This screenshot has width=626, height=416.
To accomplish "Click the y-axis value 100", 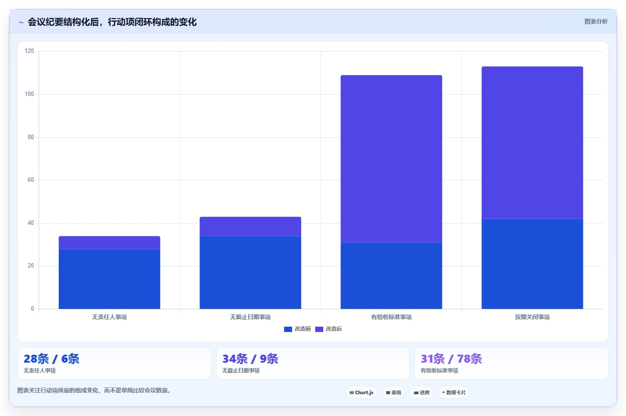I will pos(29,94).
